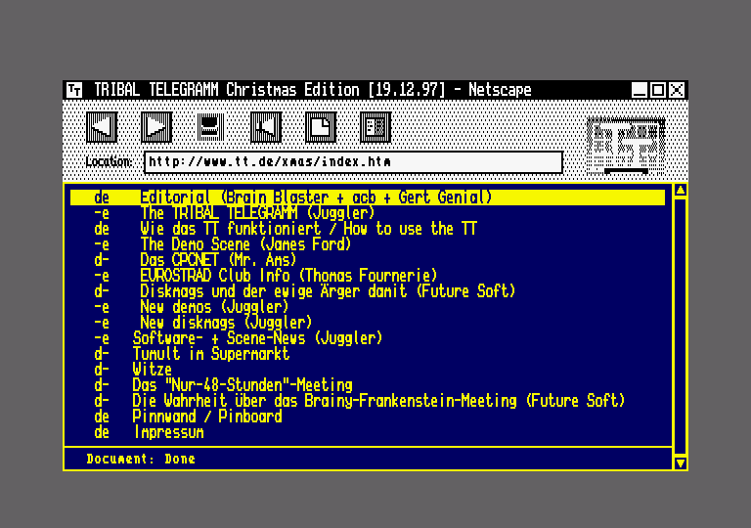The image size is (751, 528).
Task: Click the sixth toolbar icon showing a document list
Action: (375, 127)
